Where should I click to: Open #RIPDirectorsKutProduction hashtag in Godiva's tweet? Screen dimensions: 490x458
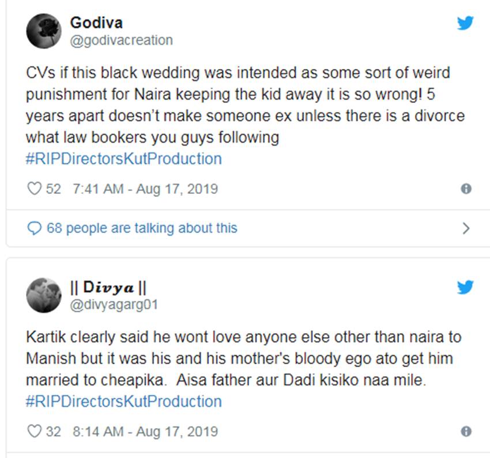coord(124,159)
